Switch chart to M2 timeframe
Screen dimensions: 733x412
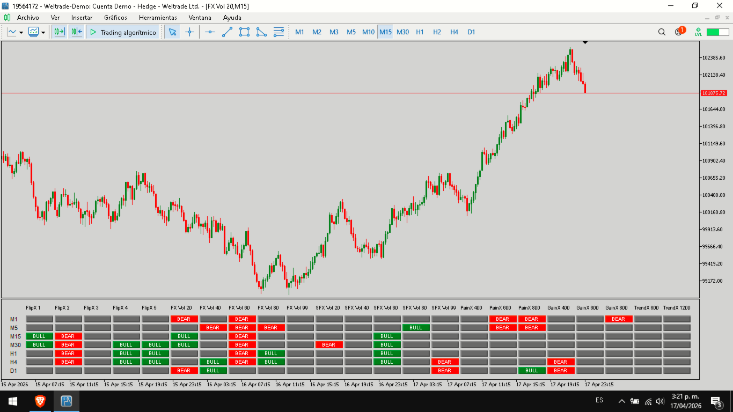[317, 32]
